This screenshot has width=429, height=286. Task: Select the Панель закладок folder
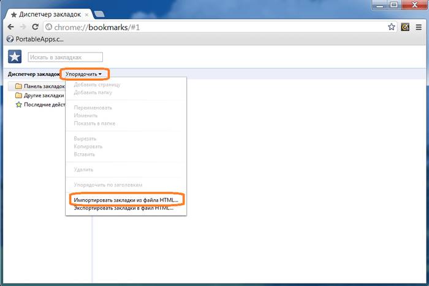pos(40,86)
